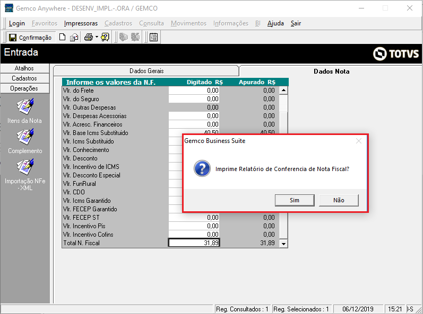Screen dimensions: 423x314
Task: Click the Vlr. Icms Garantido label
Action: click(x=87, y=201)
